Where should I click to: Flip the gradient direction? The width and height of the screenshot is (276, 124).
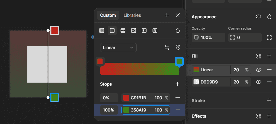(167, 48)
